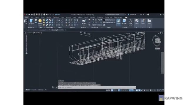Toggle isometric drafting in the status bar

(126, 90)
